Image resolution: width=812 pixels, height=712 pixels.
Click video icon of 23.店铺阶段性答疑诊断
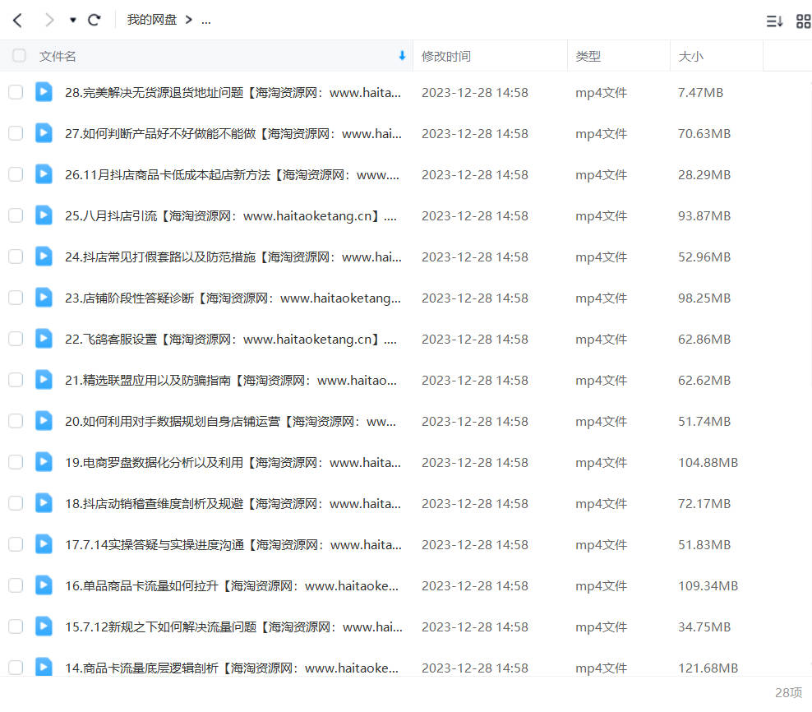click(x=44, y=298)
